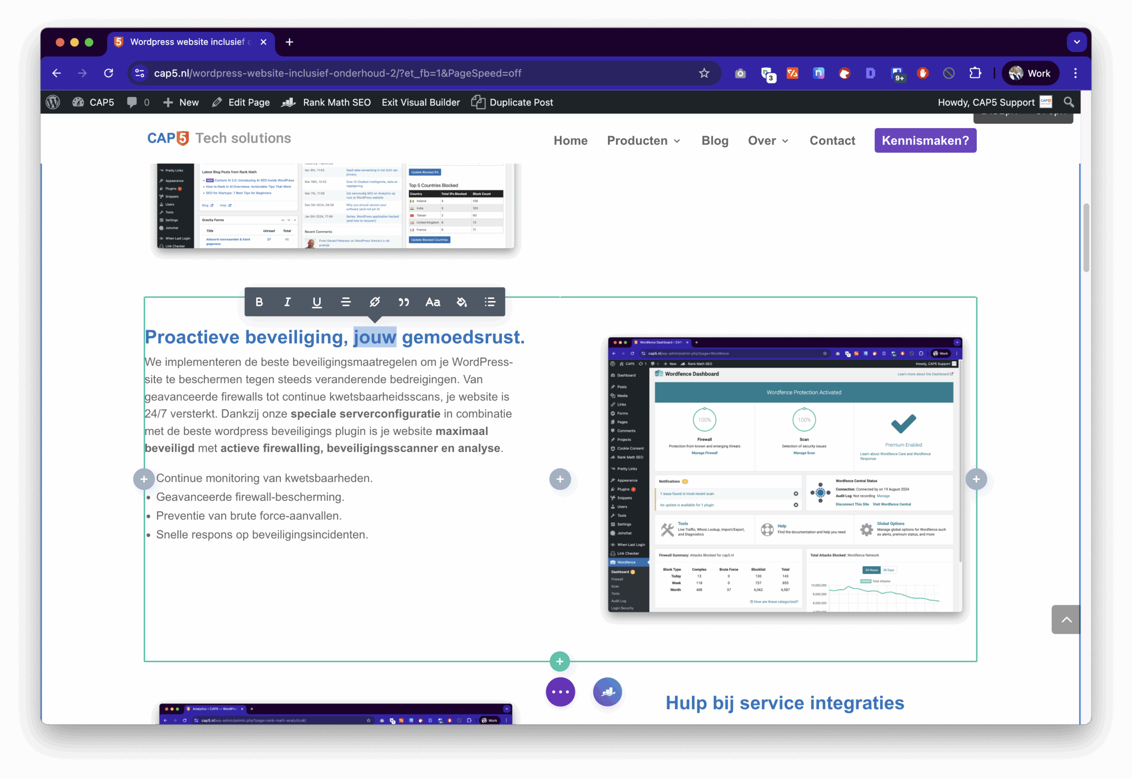Click the Rank Math round button at bottom
This screenshot has height=778, width=1132.
click(x=608, y=692)
